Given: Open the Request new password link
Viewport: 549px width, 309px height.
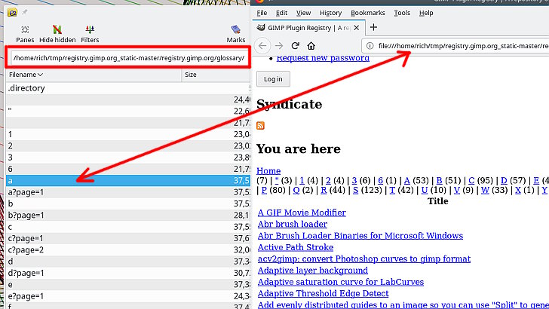Looking at the screenshot, I should 323,58.
